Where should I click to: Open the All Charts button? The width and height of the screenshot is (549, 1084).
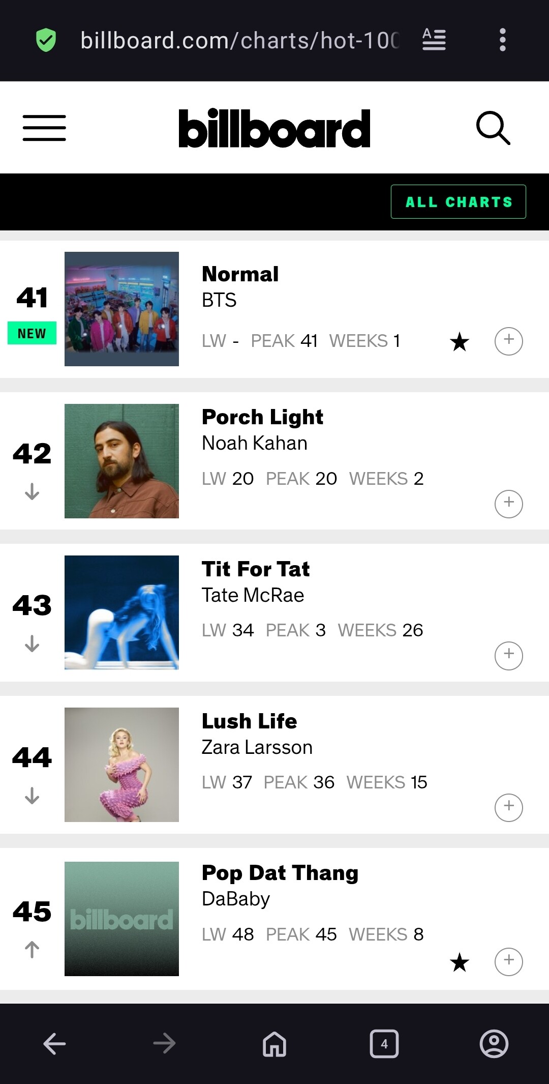pyautogui.click(x=458, y=202)
